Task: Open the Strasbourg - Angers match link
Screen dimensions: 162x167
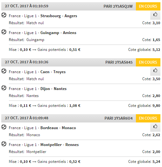Action: (x=59, y=16)
